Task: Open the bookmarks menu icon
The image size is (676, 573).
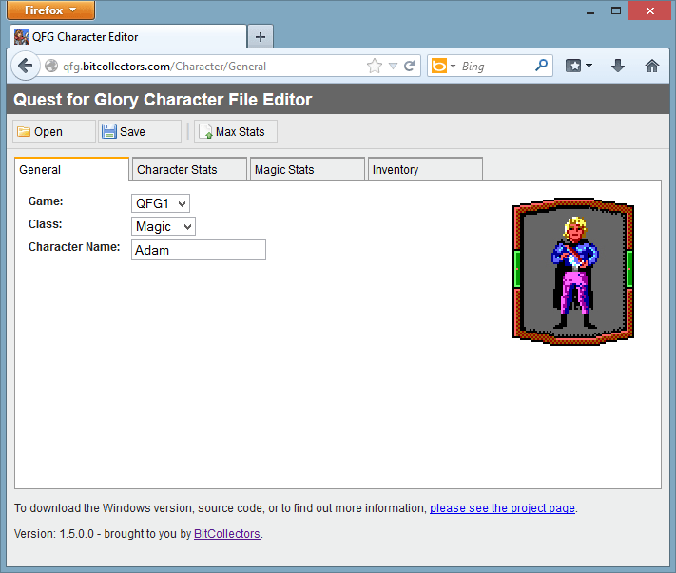Action: click(573, 66)
